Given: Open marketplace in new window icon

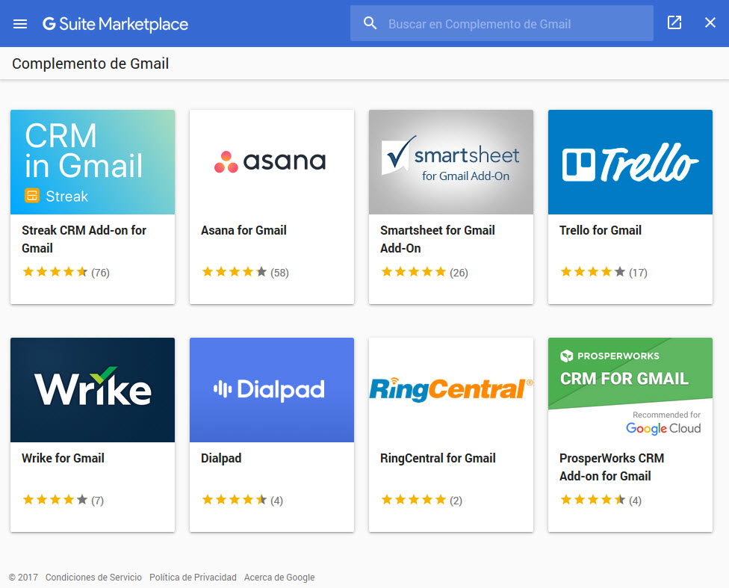Looking at the screenshot, I should [674, 23].
